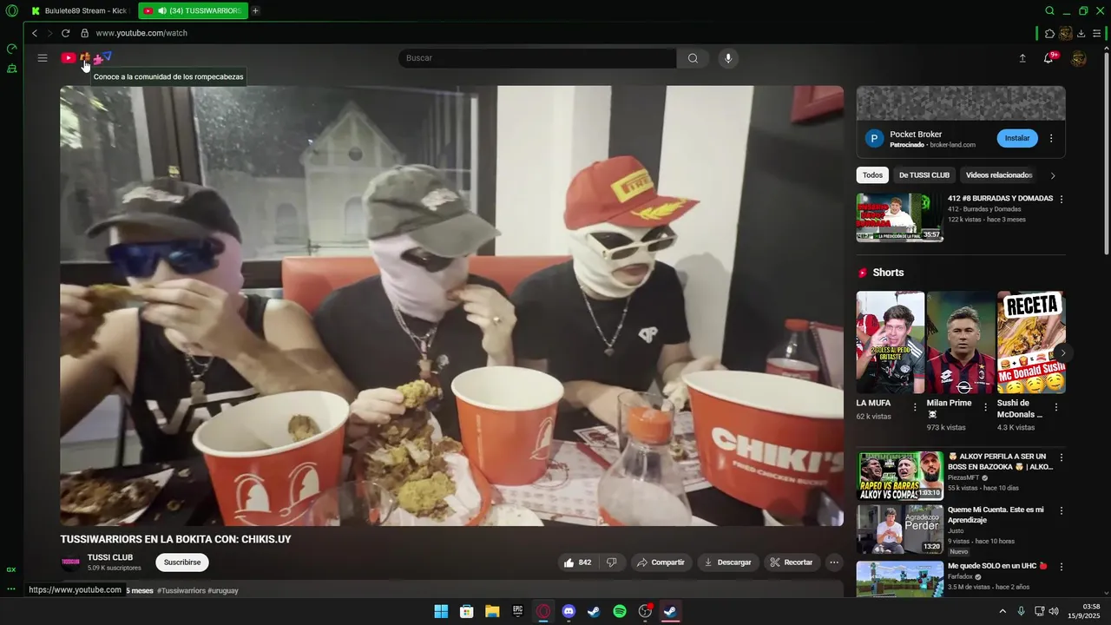The image size is (1111, 625).
Task: Show hidden tray icons chevron
Action: [1003, 611]
